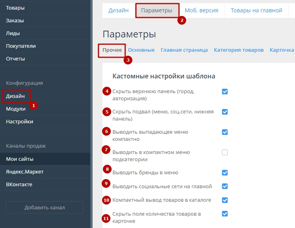The height and width of the screenshot is (228, 295).
Task: Uncheck 'Скрыть подвал' checkbox
Action: click(225, 112)
